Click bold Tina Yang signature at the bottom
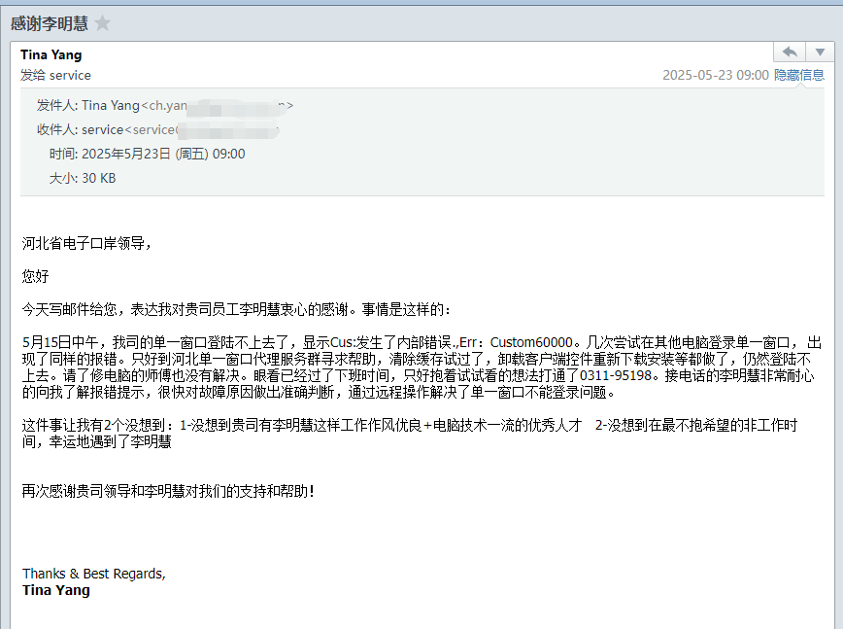 tap(56, 590)
